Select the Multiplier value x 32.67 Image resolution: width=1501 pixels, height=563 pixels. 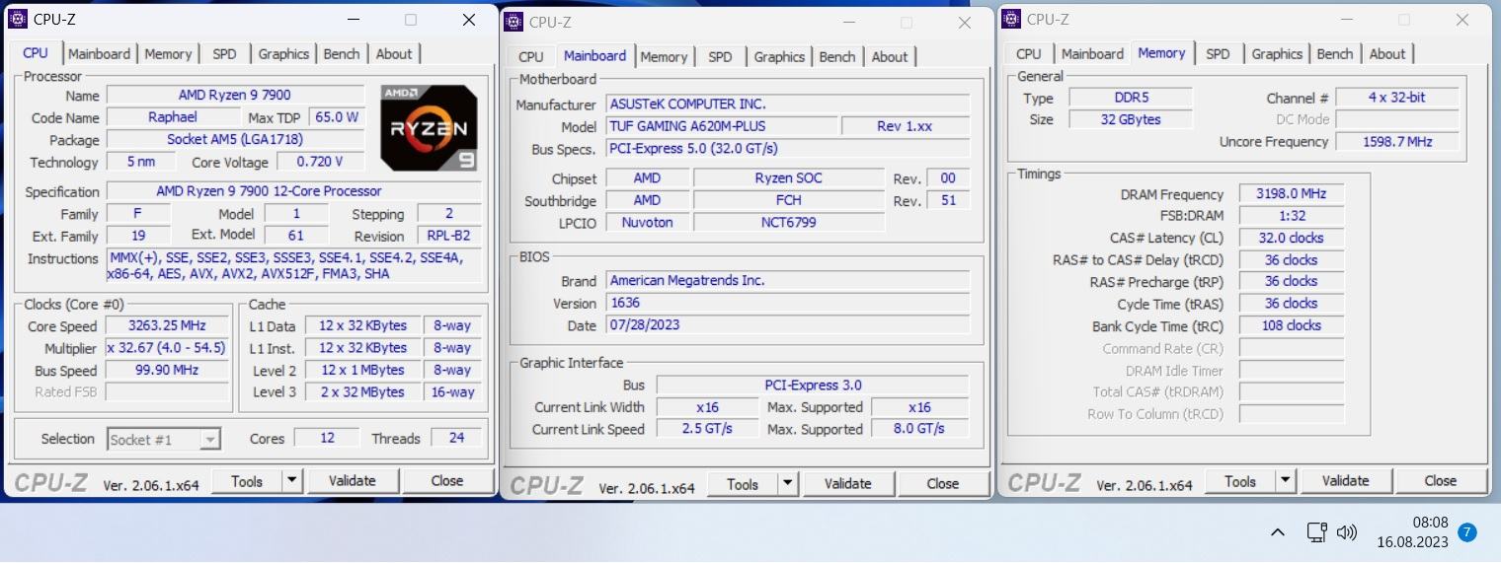pos(165,348)
